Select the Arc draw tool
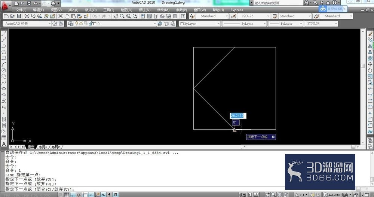Screen dimensions: 374x197 pos(4,64)
